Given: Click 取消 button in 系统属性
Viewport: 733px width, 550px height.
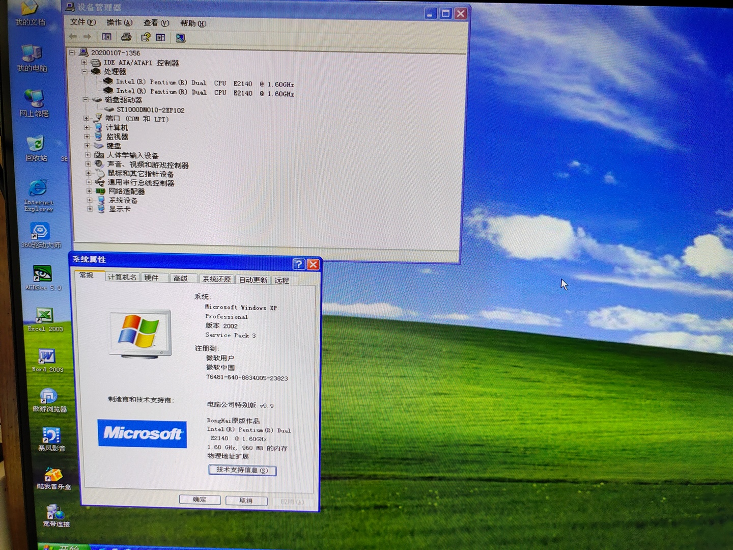Looking at the screenshot, I should pos(246,501).
